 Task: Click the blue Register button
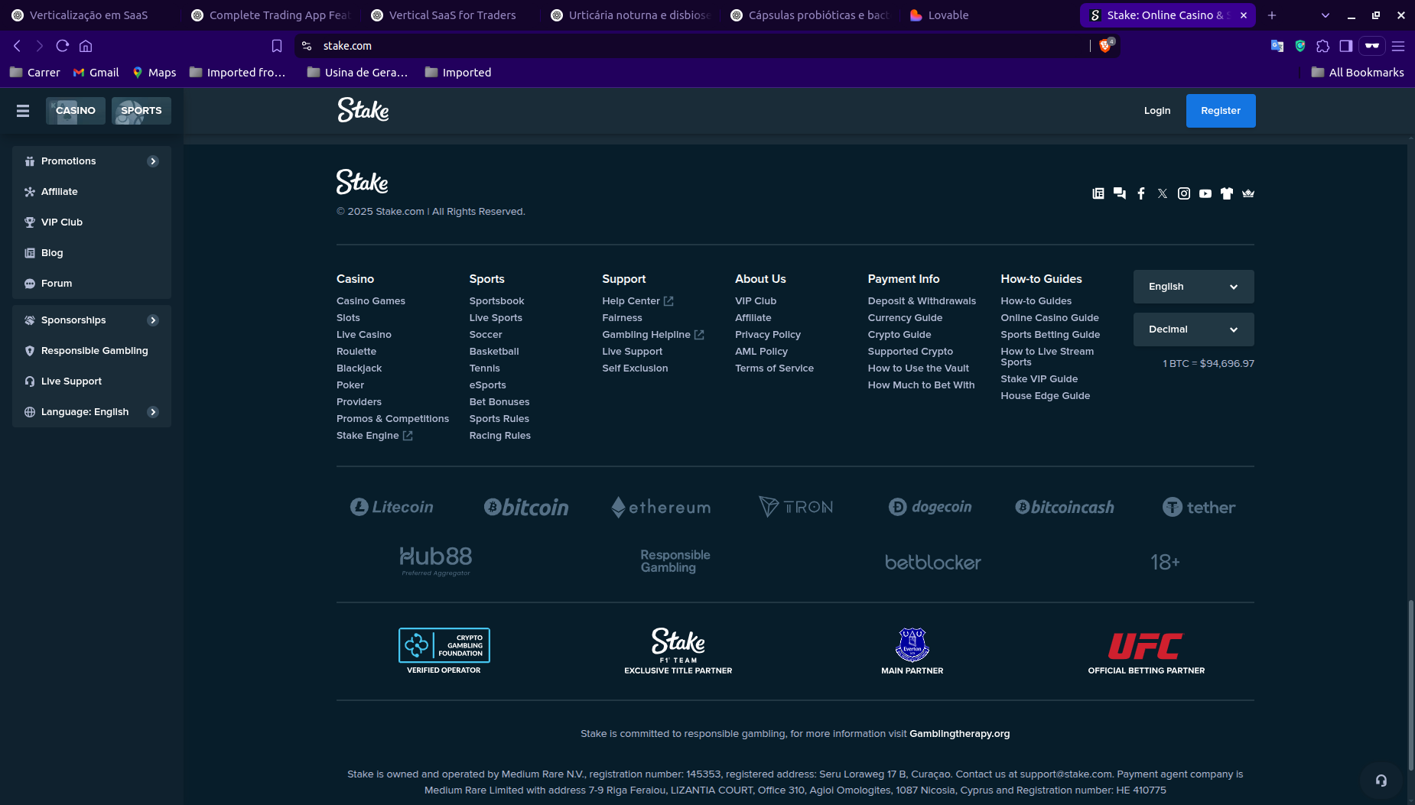point(1220,111)
